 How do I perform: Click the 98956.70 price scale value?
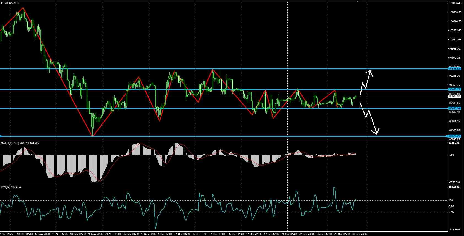click(x=455, y=49)
